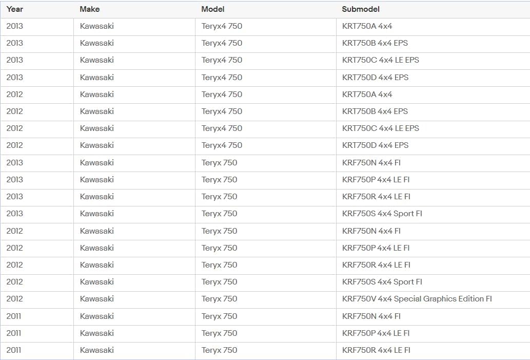Click the Submodel column header
530x360 pixels.
tap(361, 9)
